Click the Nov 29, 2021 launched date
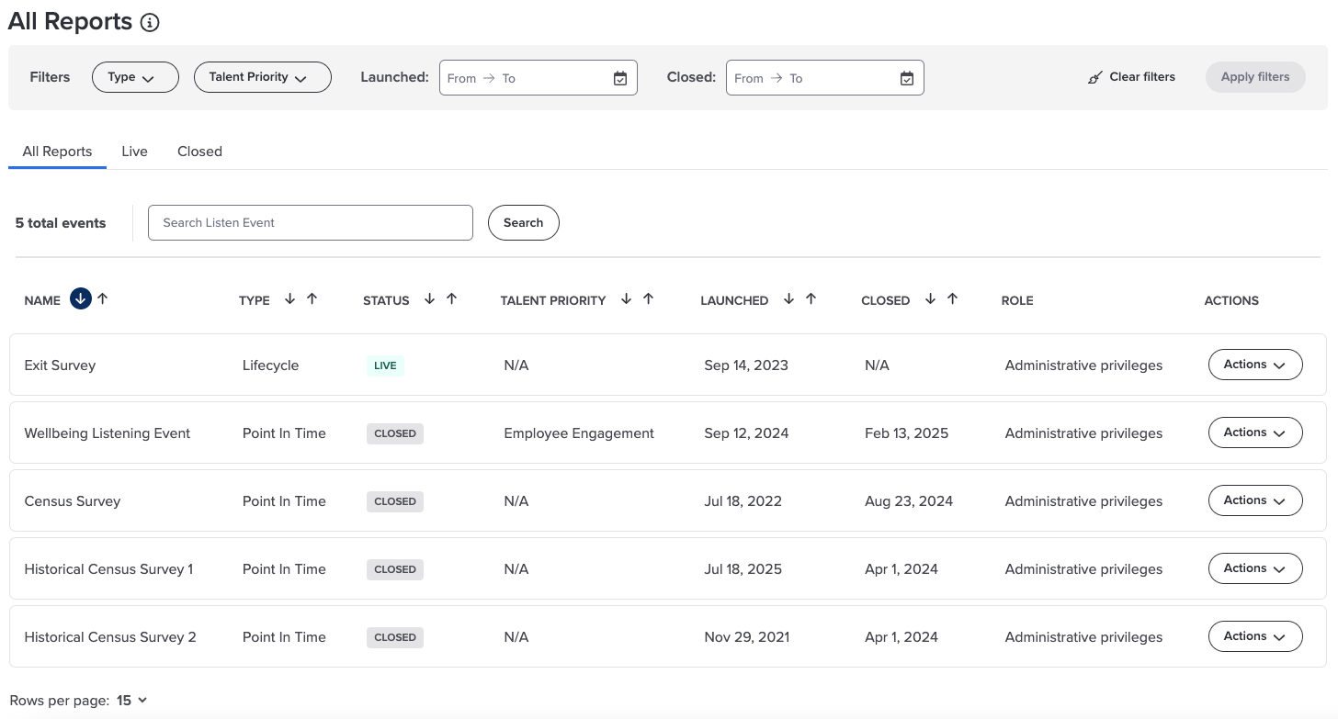1338x719 pixels. point(747,637)
